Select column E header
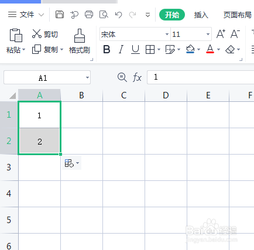Viewport: 254px width, 250px height. click(208, 95)
